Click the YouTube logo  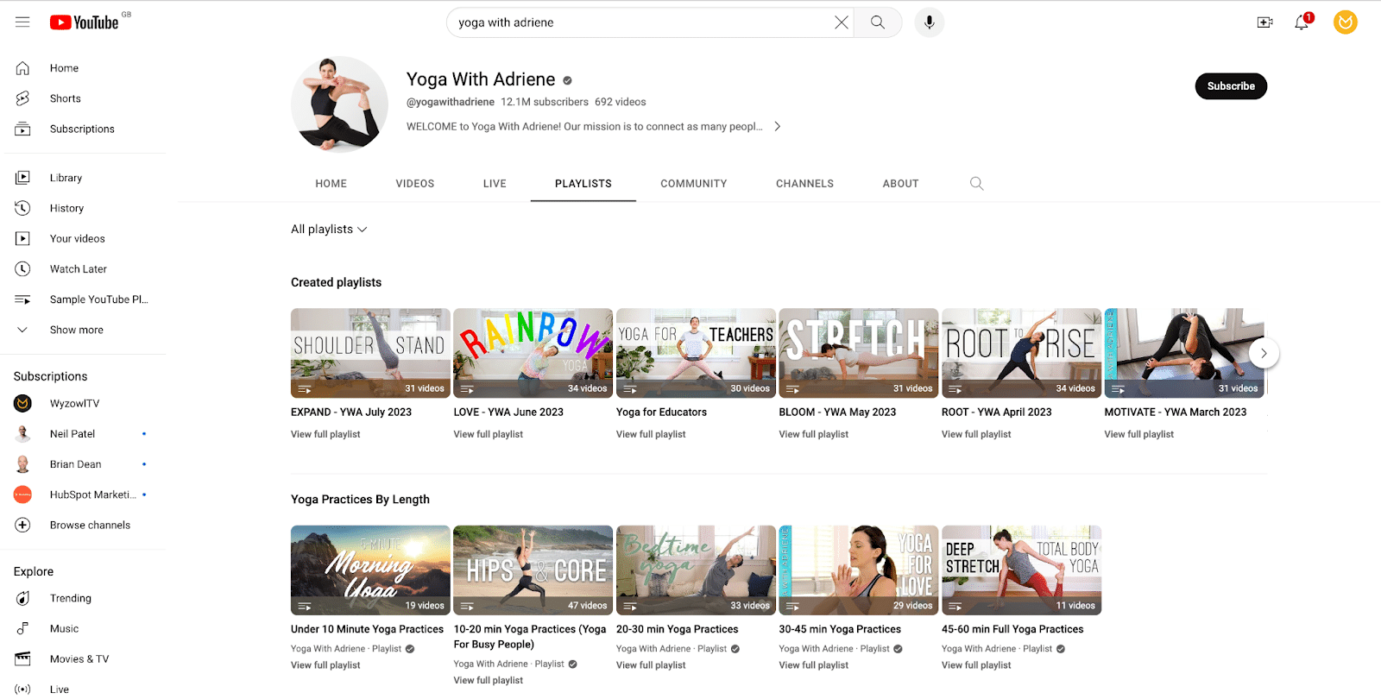(x=84, y=22)
